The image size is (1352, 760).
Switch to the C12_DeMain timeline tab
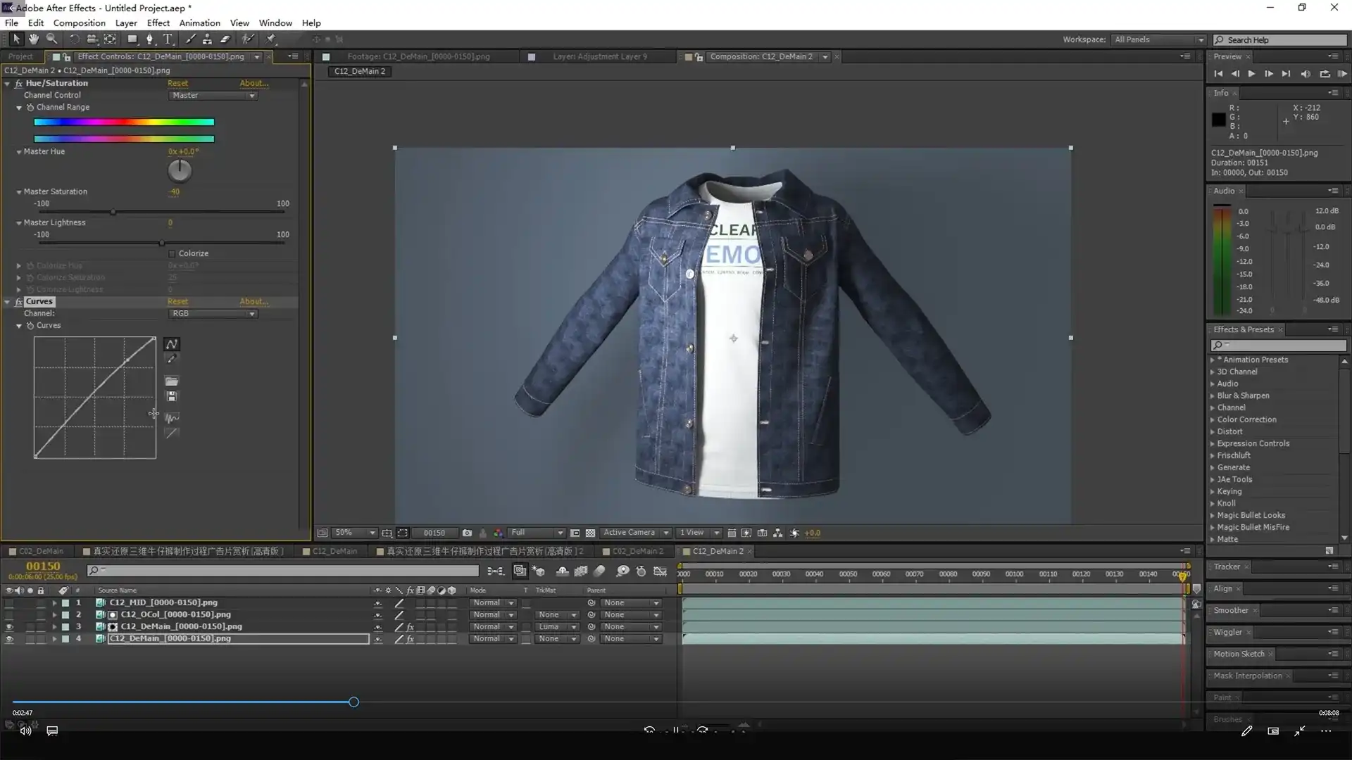tap(334, 551)
